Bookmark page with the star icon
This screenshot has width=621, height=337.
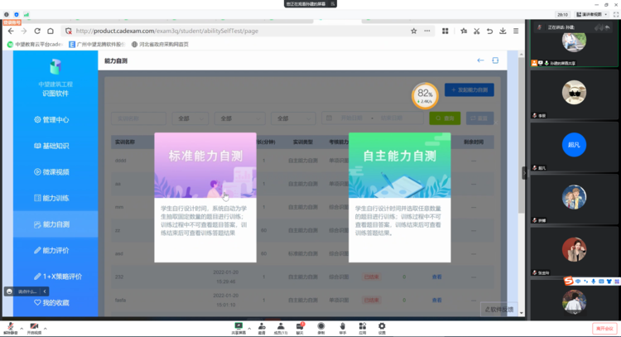tap(413, 31)
